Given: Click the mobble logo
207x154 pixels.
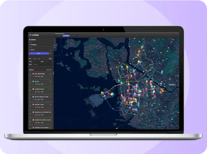Looking at the screenshot, I should (34, 35).
